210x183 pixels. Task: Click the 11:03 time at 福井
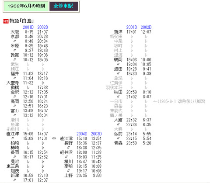pos(28,74)
